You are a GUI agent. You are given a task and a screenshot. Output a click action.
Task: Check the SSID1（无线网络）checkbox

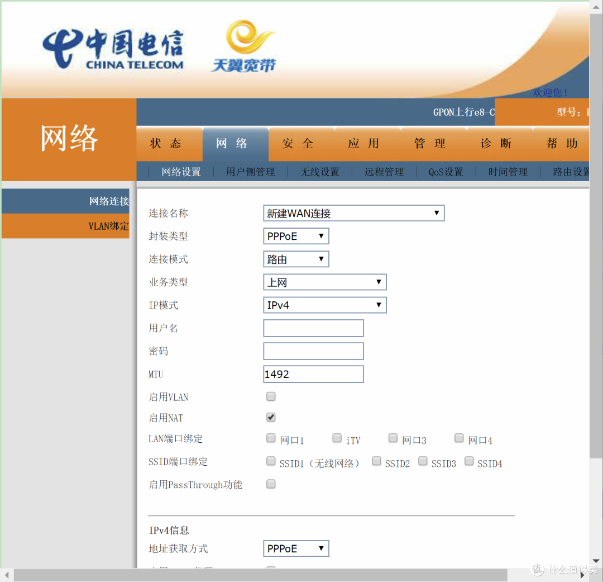point(271,461)
